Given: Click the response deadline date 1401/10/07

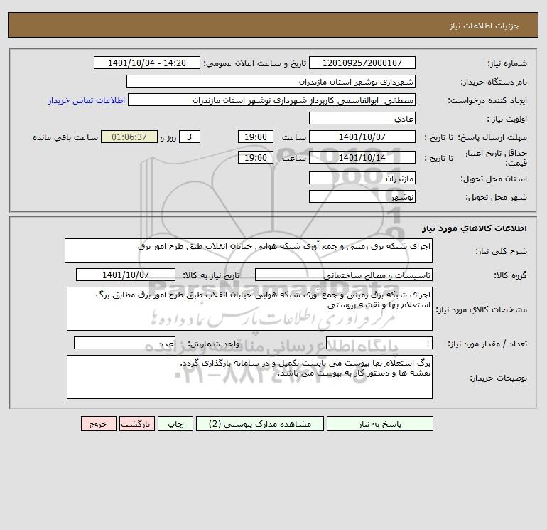Looking at the screenshot, I should tap(362, 137).
